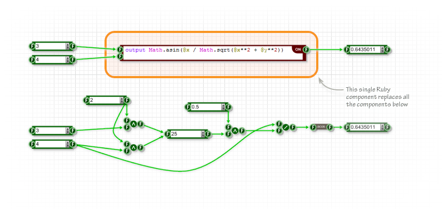Click output connector of lower schematic's 3 box

tap(73, 130)
